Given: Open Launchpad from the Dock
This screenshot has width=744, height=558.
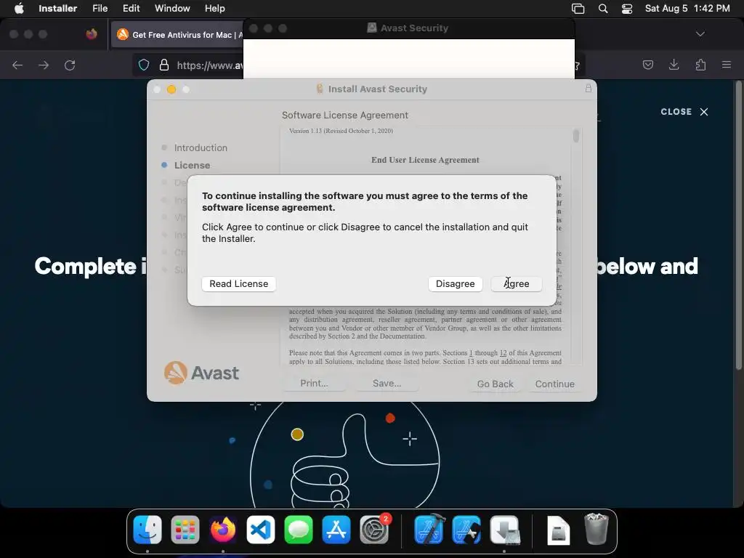Looking at the screenshot, I should coord(185,530).
